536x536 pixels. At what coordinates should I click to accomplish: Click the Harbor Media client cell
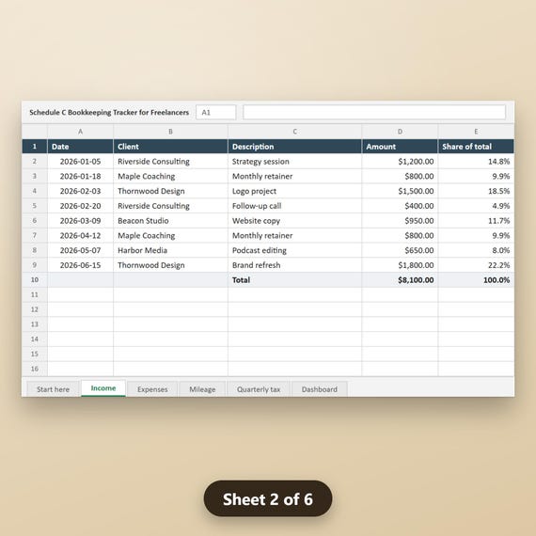tap(170, 250)
